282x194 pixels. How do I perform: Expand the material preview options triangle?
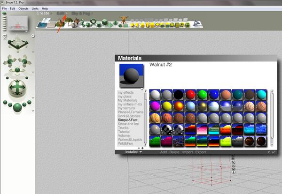point(142,89)
